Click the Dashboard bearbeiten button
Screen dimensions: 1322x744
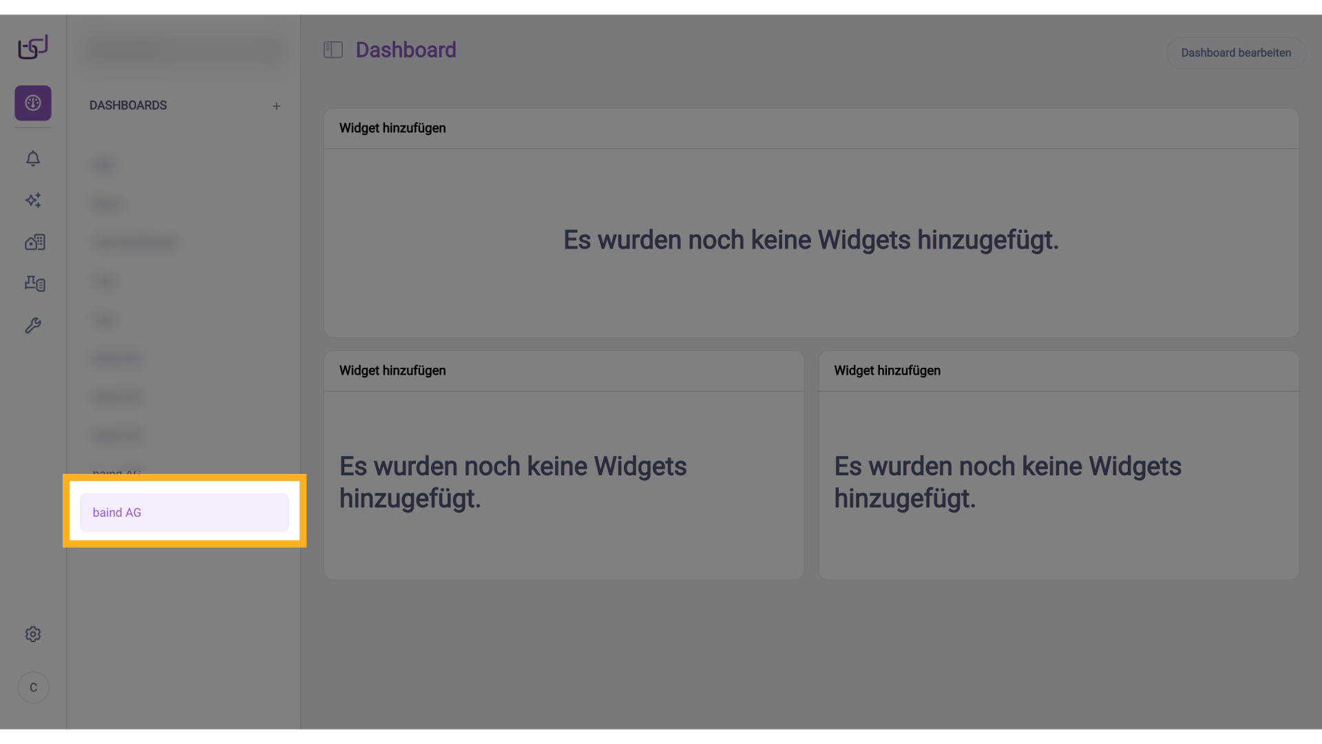click(1235, 52)
